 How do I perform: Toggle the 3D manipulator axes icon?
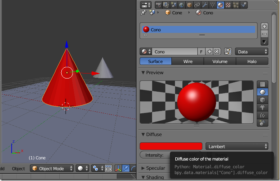[118, 168]
